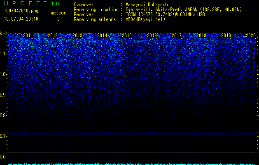This screenshot has height=165, width=259.
Task: Click time marker 2016
Action: coord(152,35)
